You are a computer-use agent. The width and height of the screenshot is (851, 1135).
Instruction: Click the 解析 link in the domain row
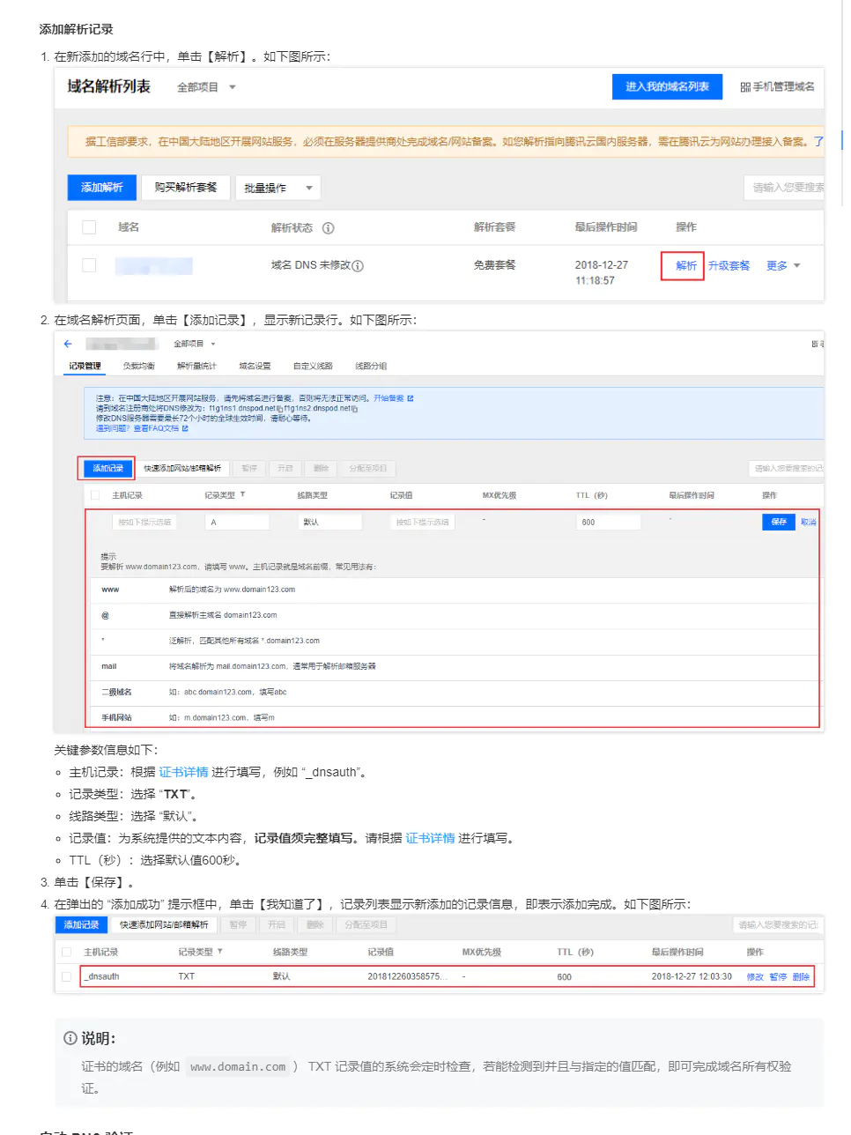(x=686, y=265)
